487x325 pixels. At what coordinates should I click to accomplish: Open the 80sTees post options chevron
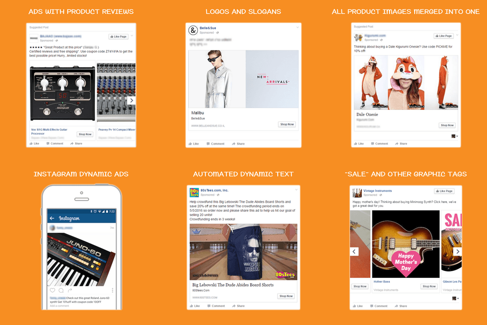pyautogui.click(x=296, y=190)
